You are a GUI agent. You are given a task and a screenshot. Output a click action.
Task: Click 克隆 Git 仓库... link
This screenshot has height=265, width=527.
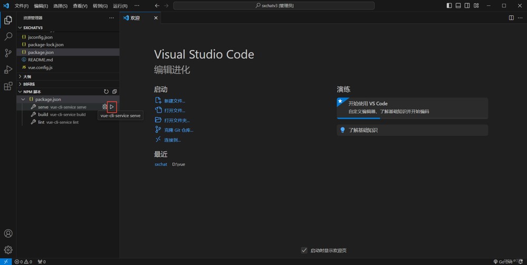tap(174, 130)
